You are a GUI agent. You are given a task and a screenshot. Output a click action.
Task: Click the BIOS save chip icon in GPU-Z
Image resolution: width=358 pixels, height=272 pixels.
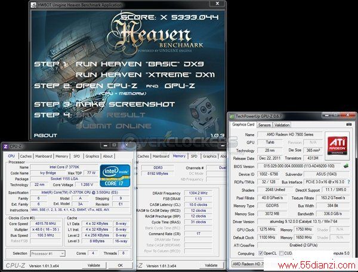346,166
